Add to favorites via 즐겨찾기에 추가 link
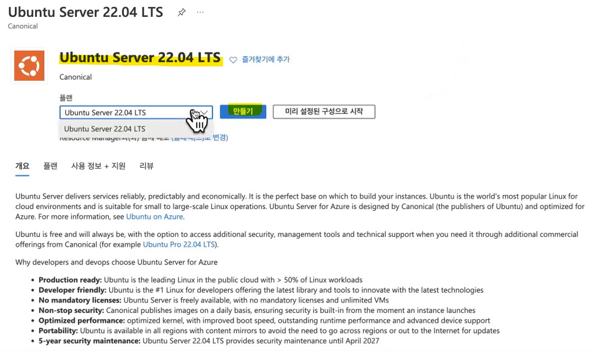592x351 pixels. (x=266, y=59)
